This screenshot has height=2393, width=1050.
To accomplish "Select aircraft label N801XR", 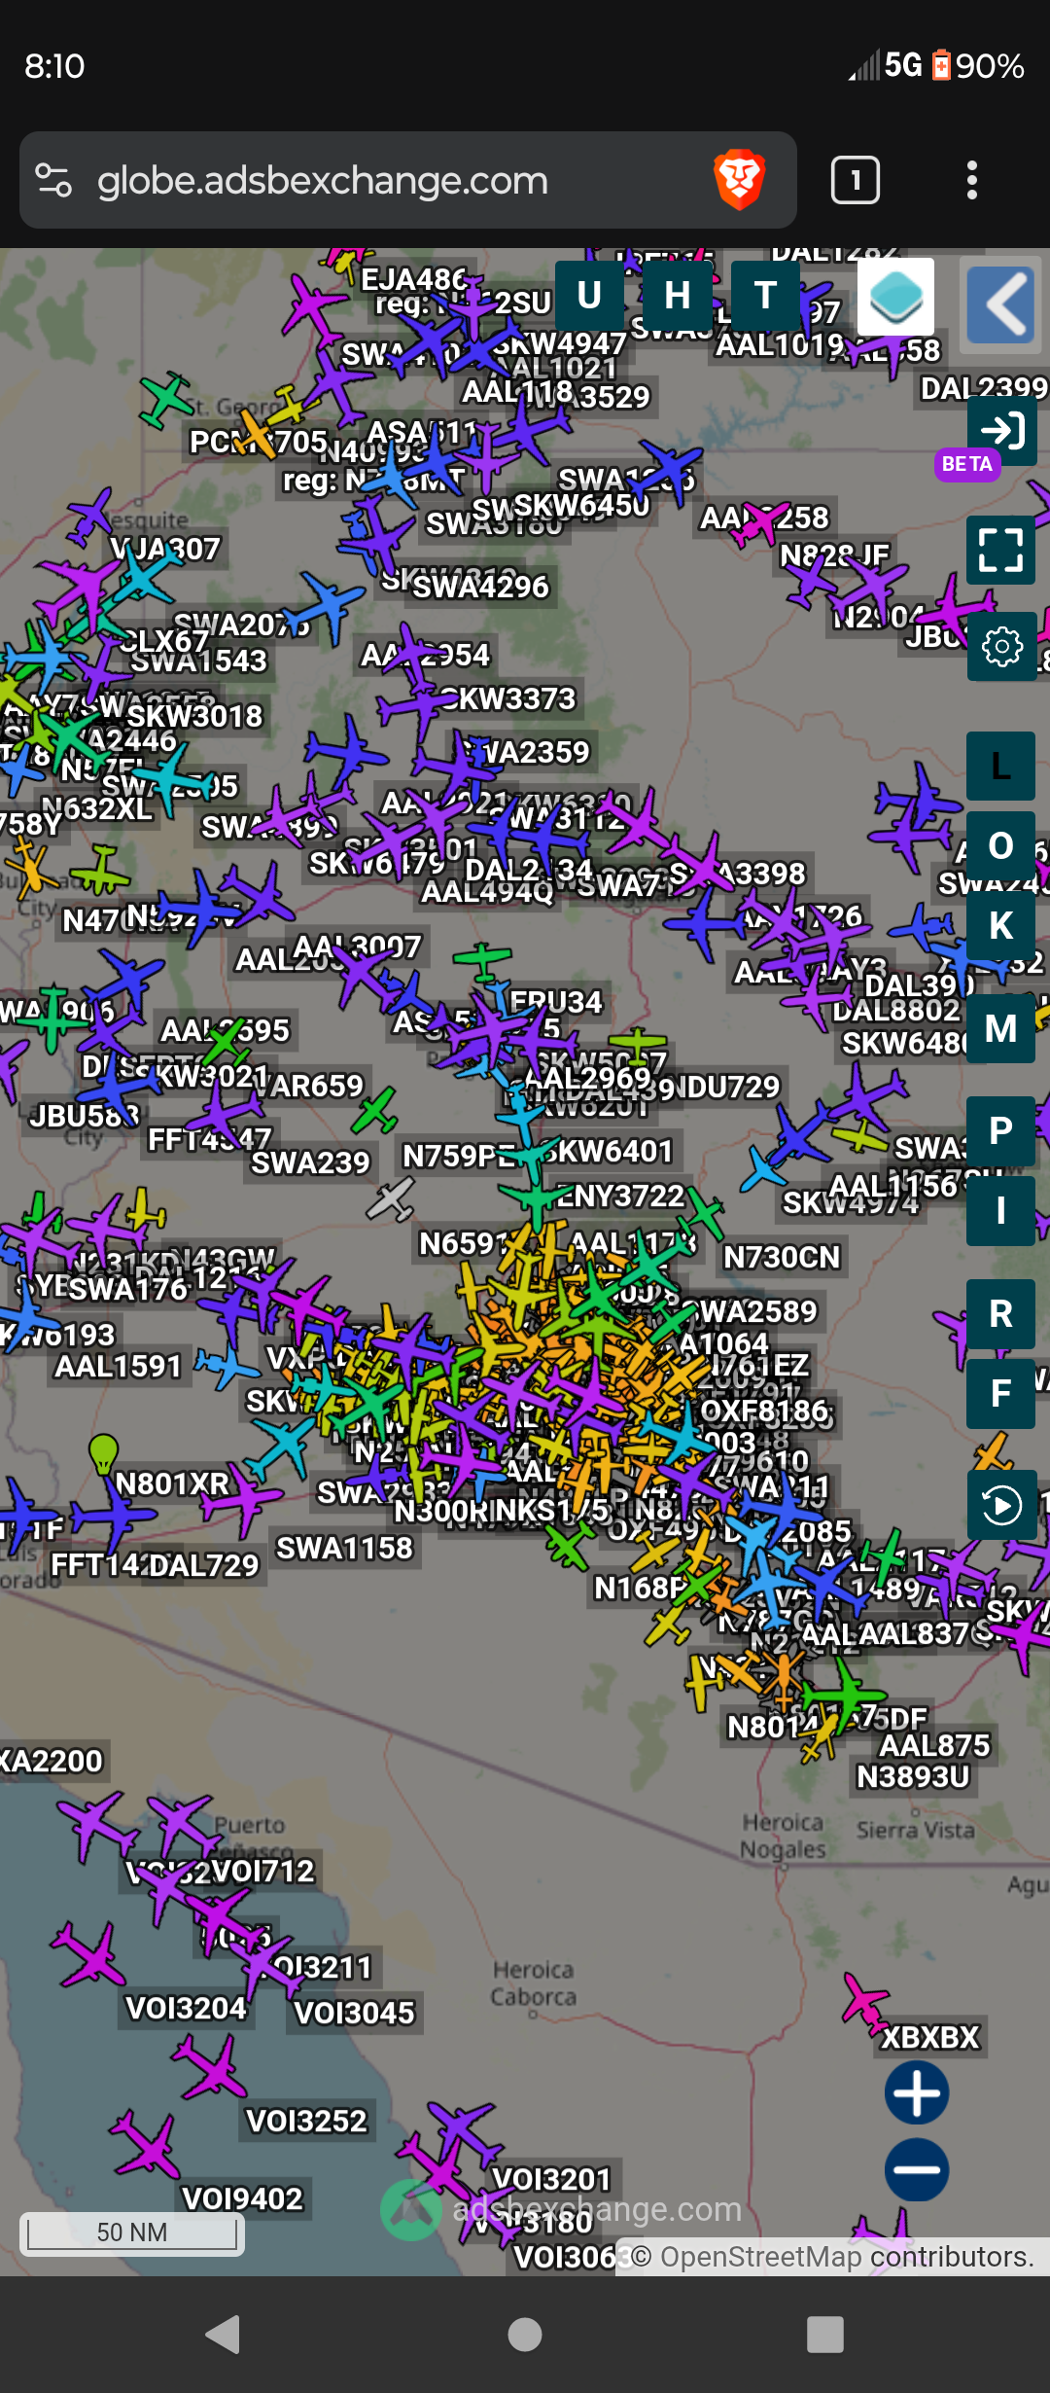I will (x=172, y=1483).
